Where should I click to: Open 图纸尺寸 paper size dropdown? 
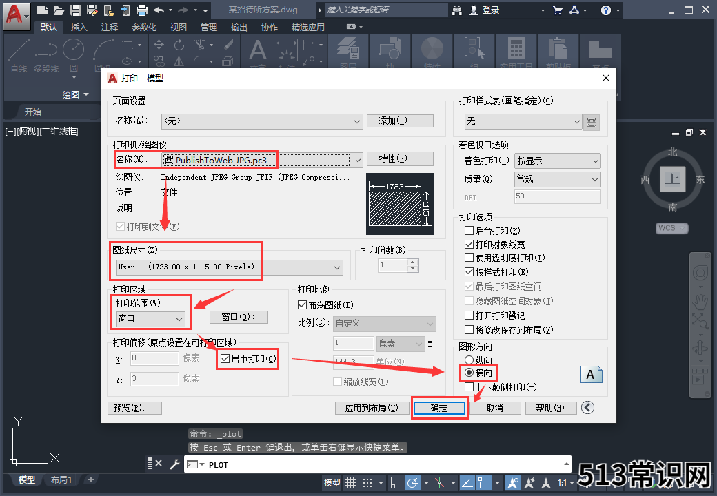click(229, 267)
